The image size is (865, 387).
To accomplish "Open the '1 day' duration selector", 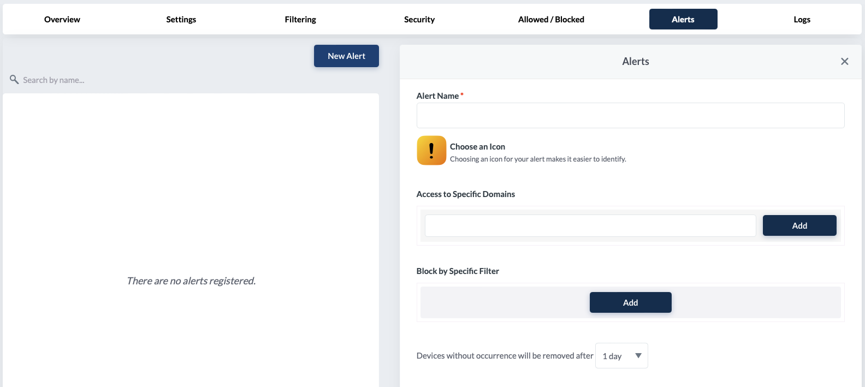I will 614,356.
